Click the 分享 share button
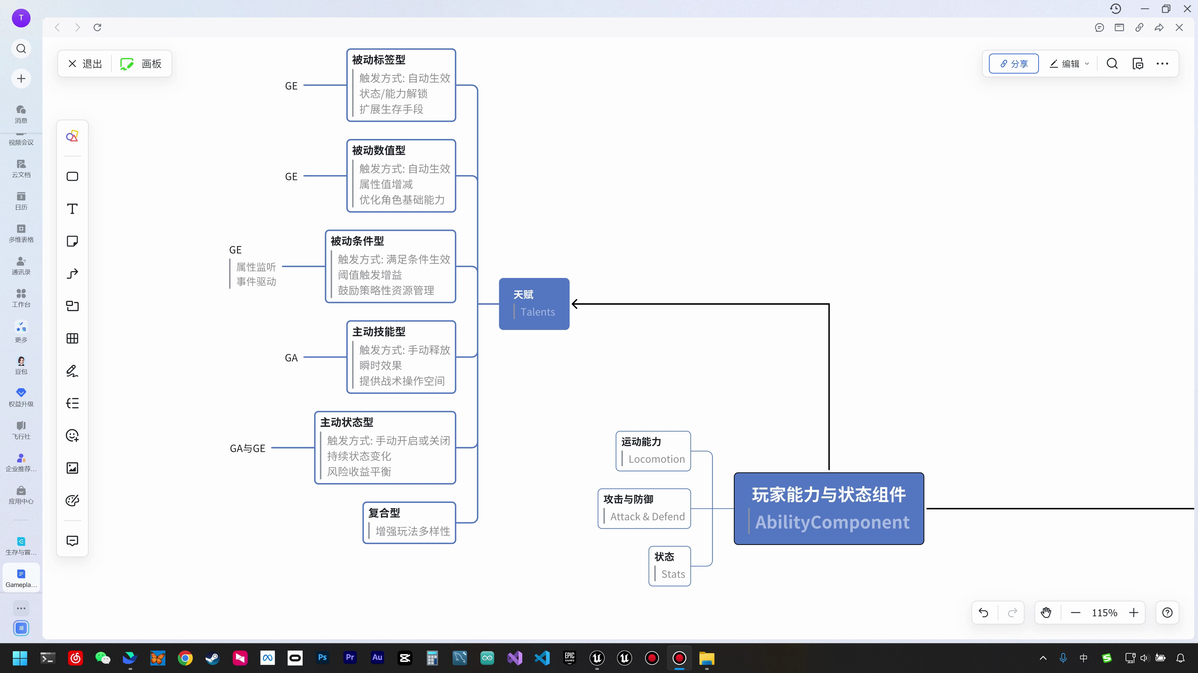Screen dimensions: 1198x673 coord(1013,64)
